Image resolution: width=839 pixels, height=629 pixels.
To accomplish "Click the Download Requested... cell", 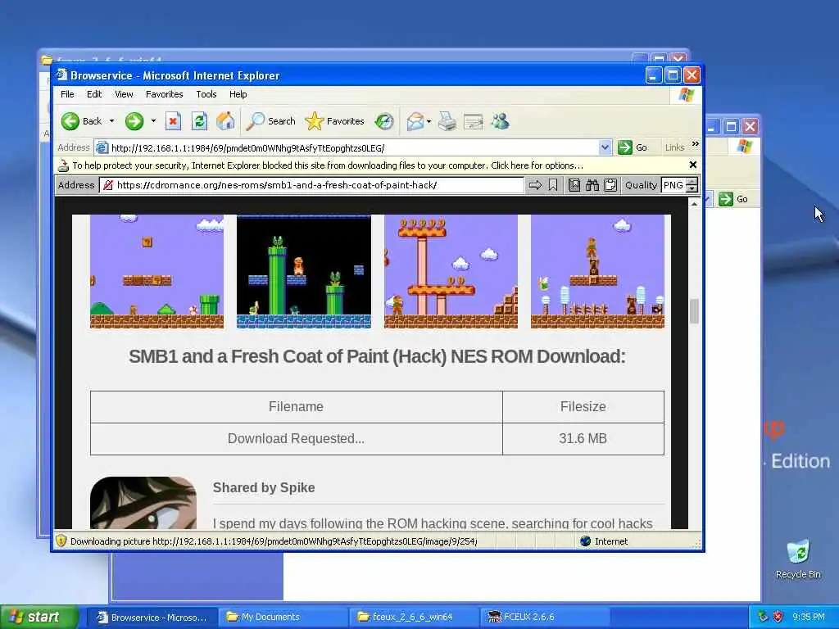I will (x=296, y=439).
